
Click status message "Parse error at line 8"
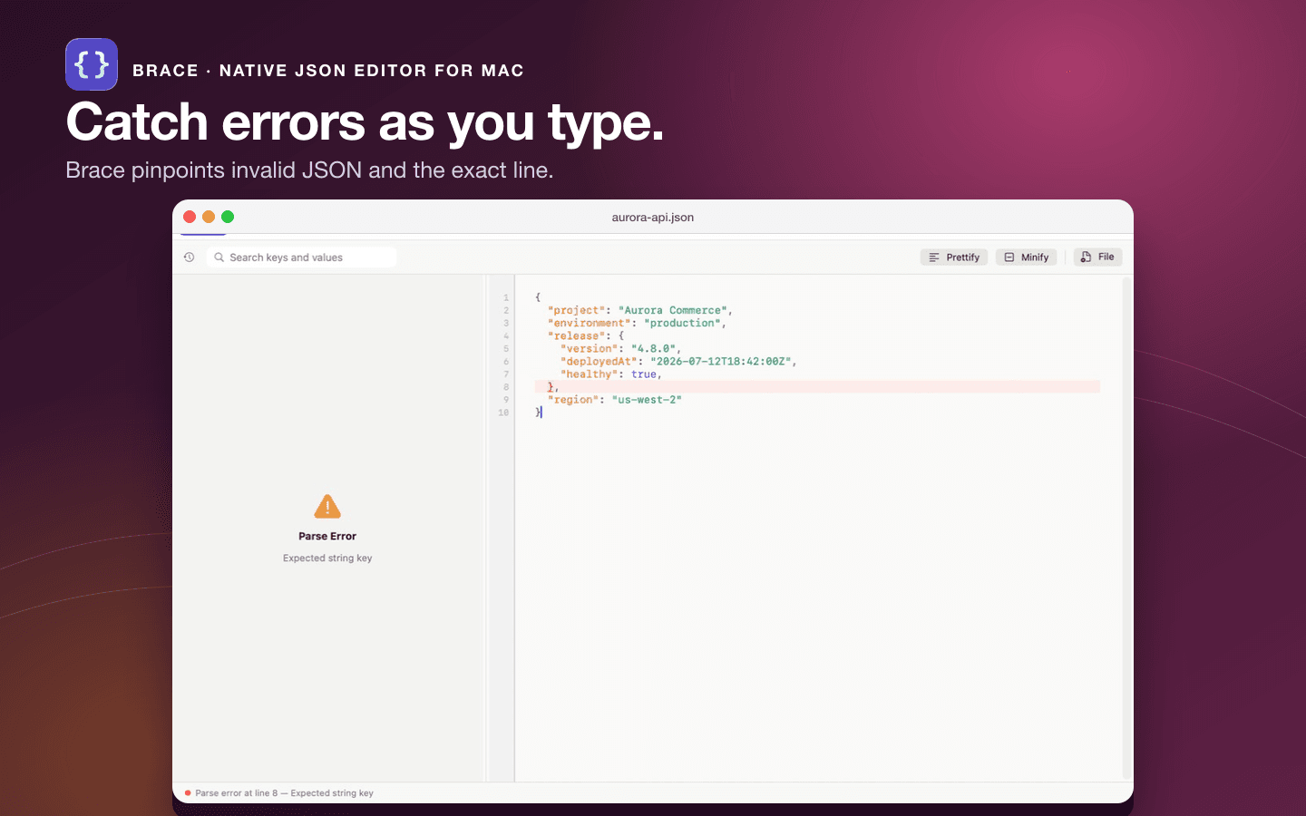(x=284, y=793)
